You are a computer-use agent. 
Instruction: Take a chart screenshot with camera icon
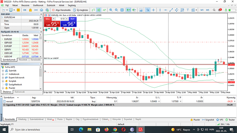coord(141,10)
